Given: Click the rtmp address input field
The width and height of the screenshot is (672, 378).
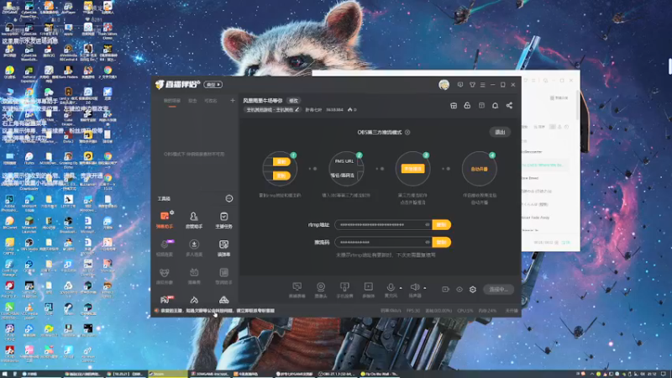Looking at the screenshot, I should (383, 224).
